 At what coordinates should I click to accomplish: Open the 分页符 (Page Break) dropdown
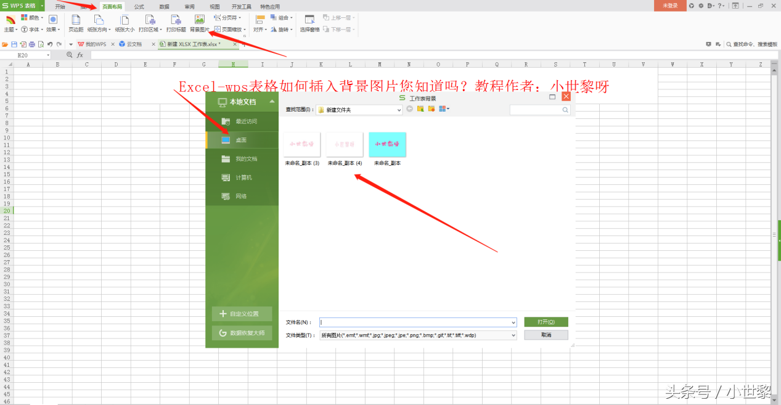[x=227, y=18]
